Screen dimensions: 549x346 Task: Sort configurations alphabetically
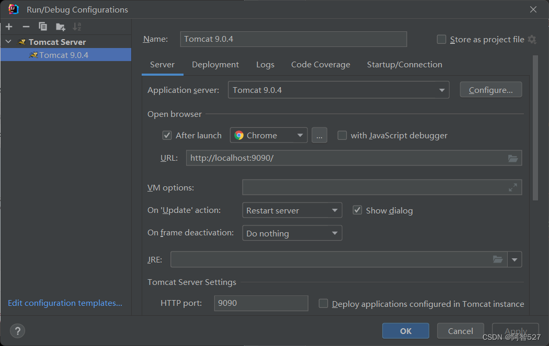(x=77, y=27)
